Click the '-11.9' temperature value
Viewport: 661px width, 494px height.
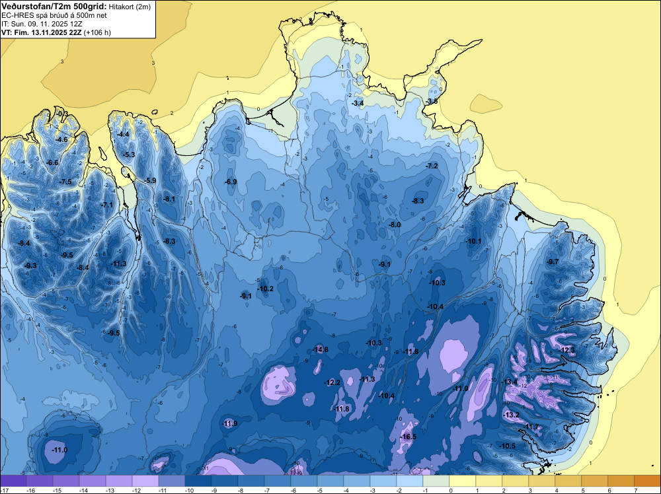pyautogui.click(x=230, y=424)
